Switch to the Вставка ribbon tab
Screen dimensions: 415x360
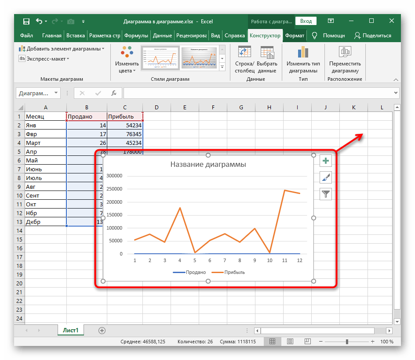pyautogui.click(x=76, y=36)
